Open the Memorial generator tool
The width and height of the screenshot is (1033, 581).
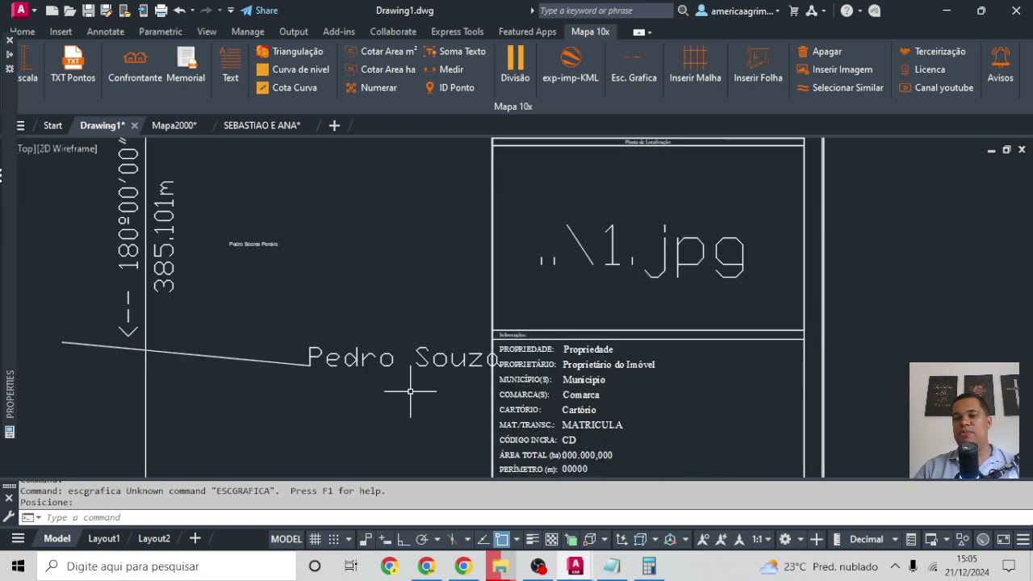(x=186, y=65)
